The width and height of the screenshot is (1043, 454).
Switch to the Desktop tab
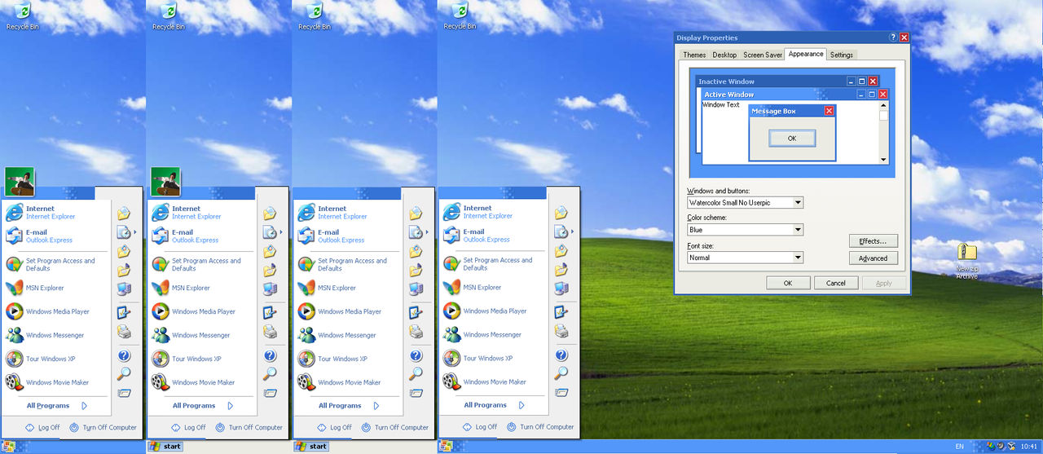tap(724, 55)
